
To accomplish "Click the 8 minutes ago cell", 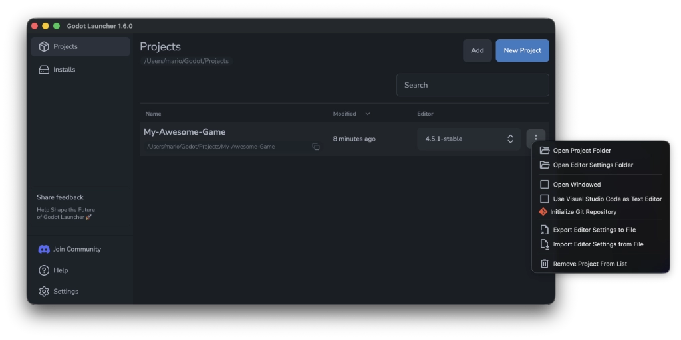I will tap(354, 139).
